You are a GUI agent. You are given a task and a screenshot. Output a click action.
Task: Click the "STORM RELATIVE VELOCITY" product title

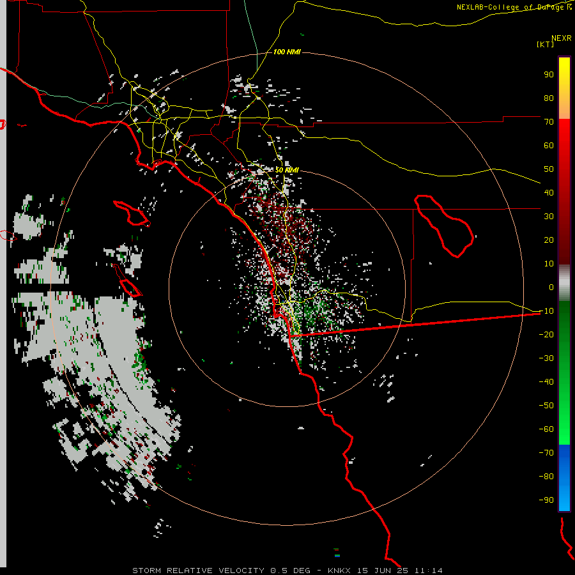198,571
